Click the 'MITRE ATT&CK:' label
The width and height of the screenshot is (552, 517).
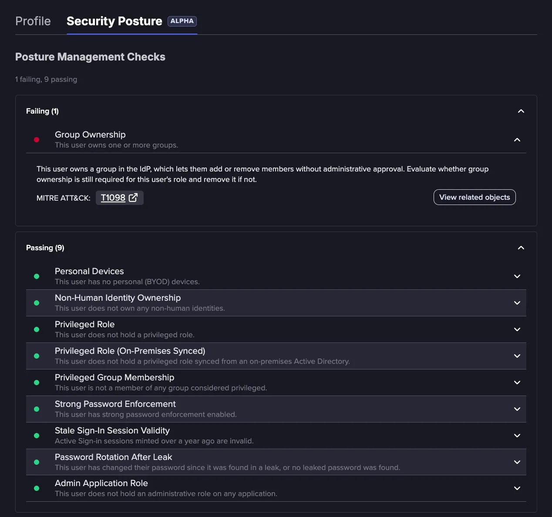[x=64, y=198]
